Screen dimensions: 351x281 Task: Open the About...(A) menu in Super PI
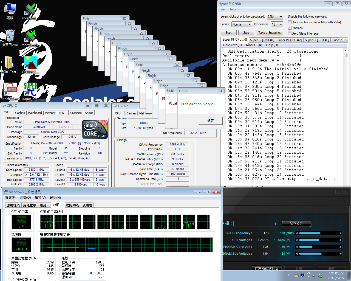click(x=254, y=45)
